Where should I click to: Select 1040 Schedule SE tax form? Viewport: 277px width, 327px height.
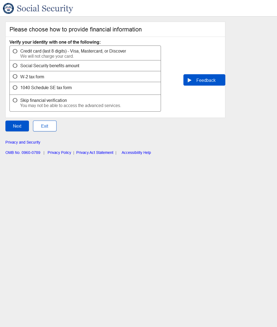15,88
